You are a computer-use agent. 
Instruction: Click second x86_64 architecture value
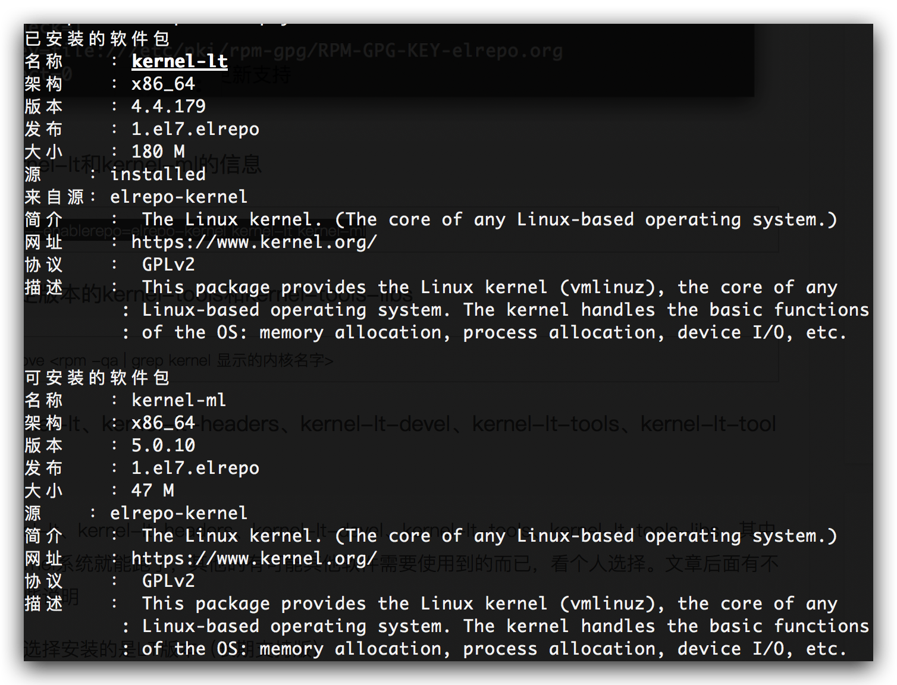click(x=163, y=423)
